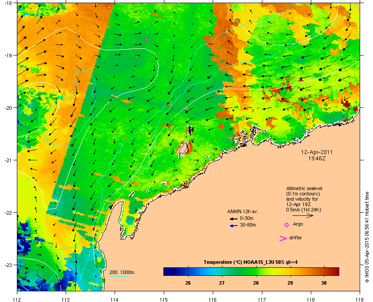Click the 28 degree green on colorbar
This screenshot has width=373, height=302.
coord(256,271)
